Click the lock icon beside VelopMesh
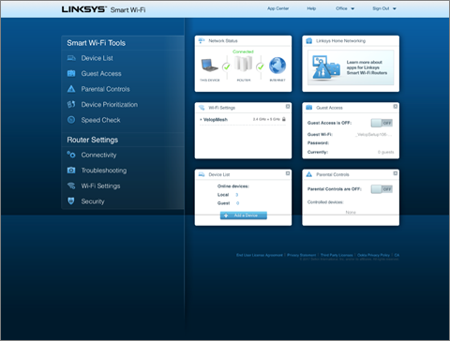The width and height of the screenshot is (450, 341). [284, 119]
